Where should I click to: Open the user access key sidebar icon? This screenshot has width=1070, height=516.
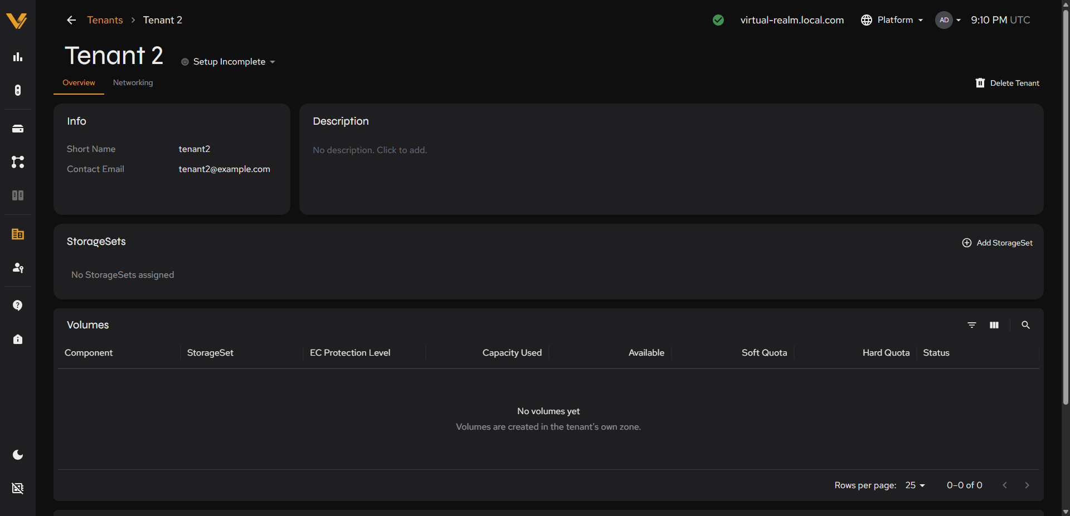(18, 268)
